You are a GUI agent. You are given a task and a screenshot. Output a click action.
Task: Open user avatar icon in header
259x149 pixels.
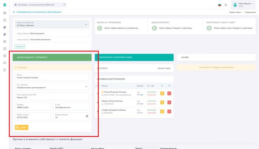235,5
